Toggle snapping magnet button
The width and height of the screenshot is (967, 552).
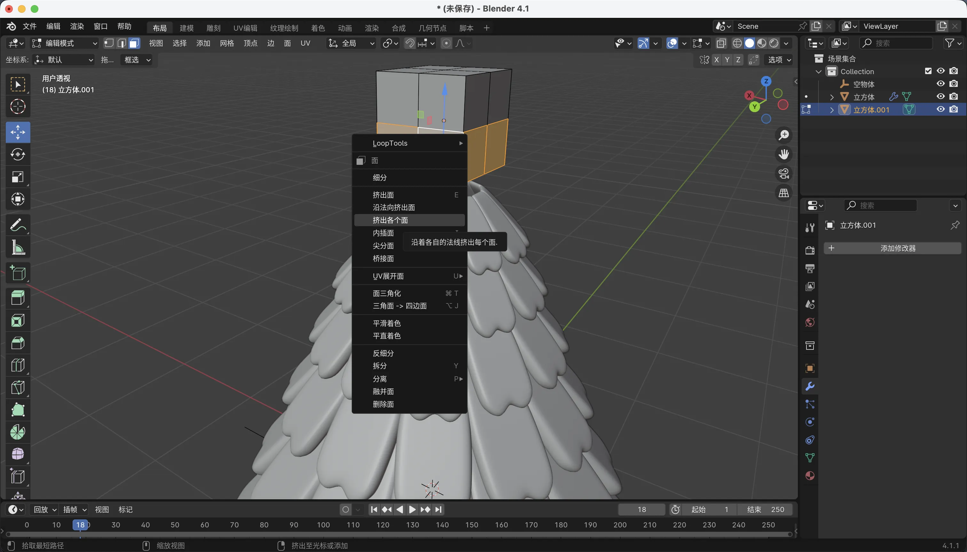pos(410,43)
